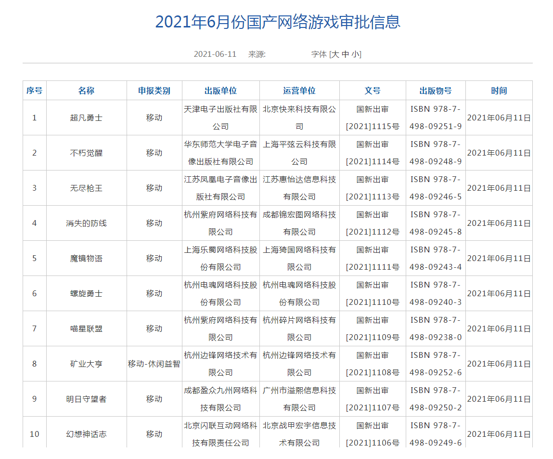Select game name 矿业大亨
The height and width of the screenshot is (459, 553).
(87, 364)
